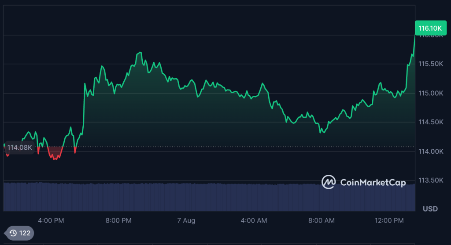451x245 pixels.
Task: Click the CoinMarketCap watermark text
Action: 373,182
